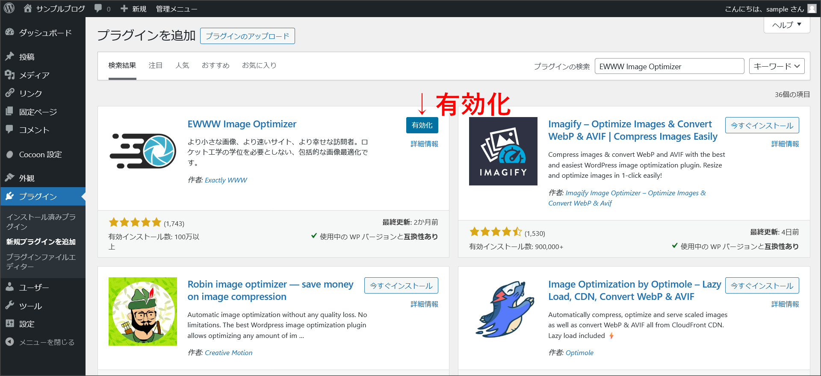Open the Media (メディア) menu
The height and width of the screenshot is (376, 821).
click(34, 75)
